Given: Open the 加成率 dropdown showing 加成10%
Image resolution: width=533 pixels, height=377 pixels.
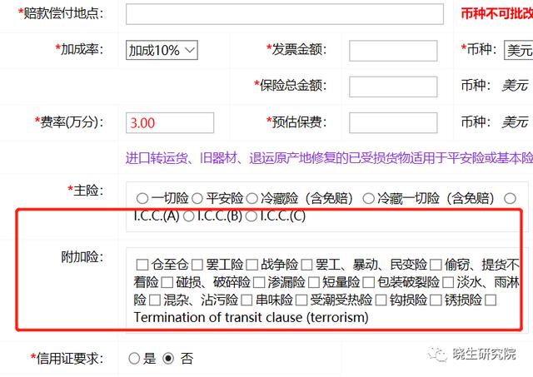Looking at the screenshot, I should (x=162, y=50).
